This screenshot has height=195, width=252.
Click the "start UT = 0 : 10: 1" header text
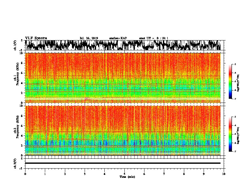[x=154, y=38]
